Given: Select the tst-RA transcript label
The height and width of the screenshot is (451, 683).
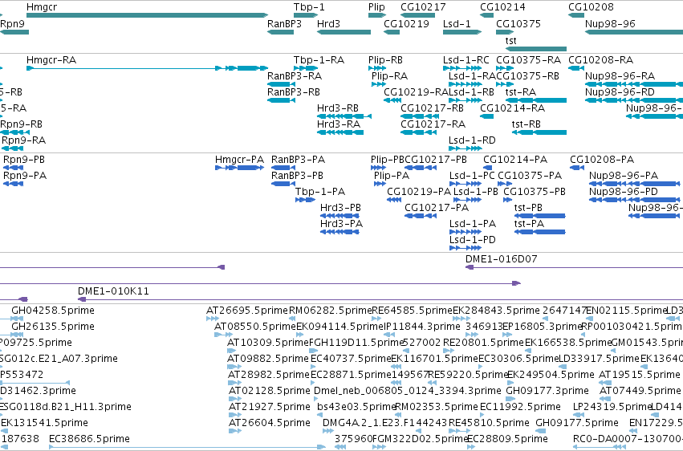Looking at the screenshot, I should click(521, 92).
